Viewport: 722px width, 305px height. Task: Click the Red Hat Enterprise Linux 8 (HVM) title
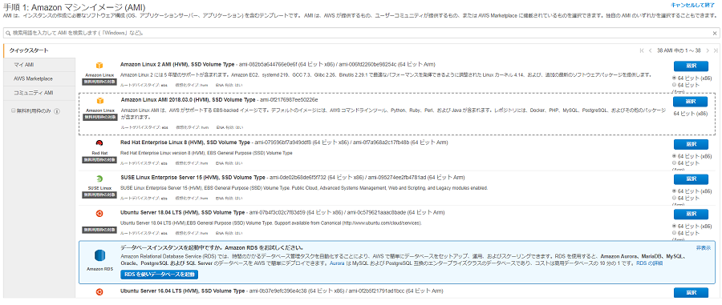point(185,142)
